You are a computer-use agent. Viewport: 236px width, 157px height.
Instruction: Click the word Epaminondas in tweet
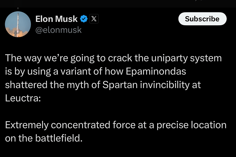(x=156, y=71)
